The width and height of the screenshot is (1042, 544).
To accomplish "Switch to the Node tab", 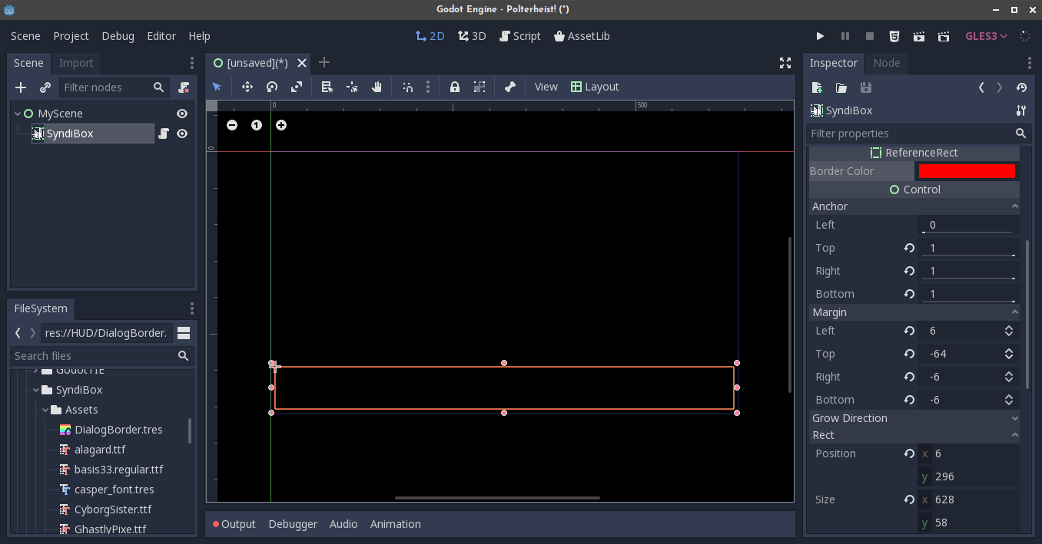I will (x=886, y=63).
